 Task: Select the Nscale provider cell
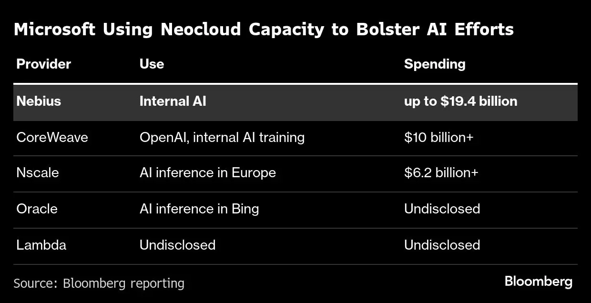pos(37,172)
